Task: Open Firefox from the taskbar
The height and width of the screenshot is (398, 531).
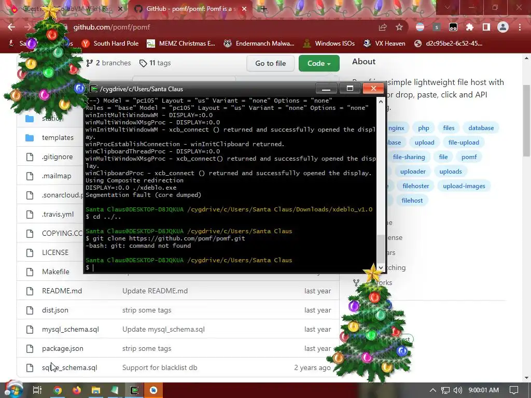Action: [77, 390]
